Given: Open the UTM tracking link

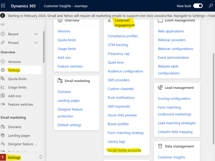Looking at the screenshot, I should 118,45.
